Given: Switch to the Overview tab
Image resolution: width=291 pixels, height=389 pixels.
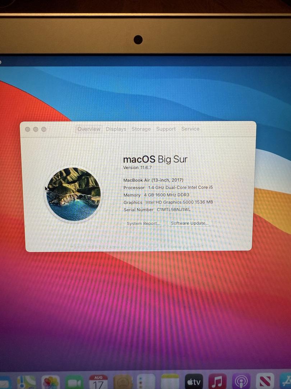Looking at the screenshot, I should click(x=89, y=129).
